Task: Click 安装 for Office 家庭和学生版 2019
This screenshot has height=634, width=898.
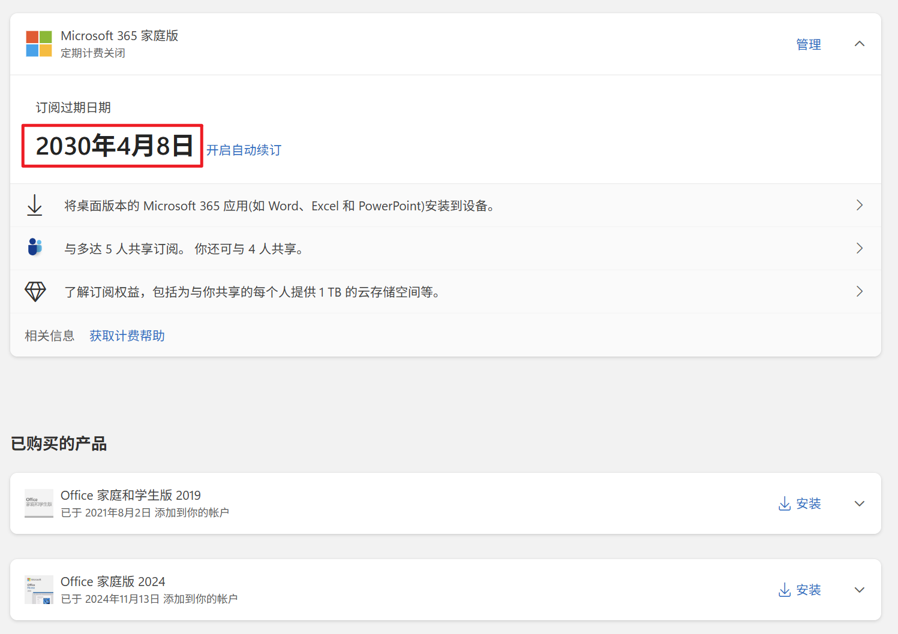Action: [x=800, y=503]
